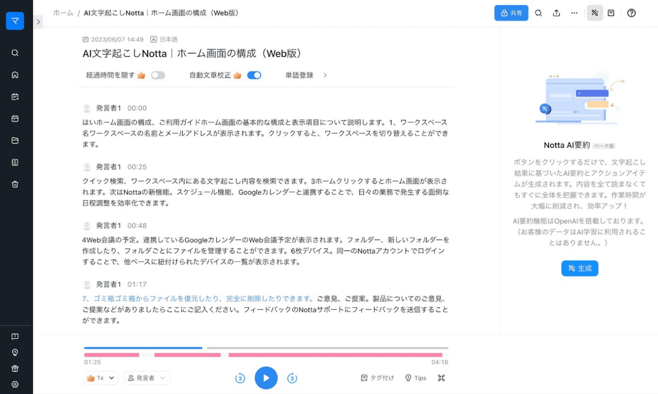
Task: Click the 01:17 timestamp
Action: click(137, 284)
